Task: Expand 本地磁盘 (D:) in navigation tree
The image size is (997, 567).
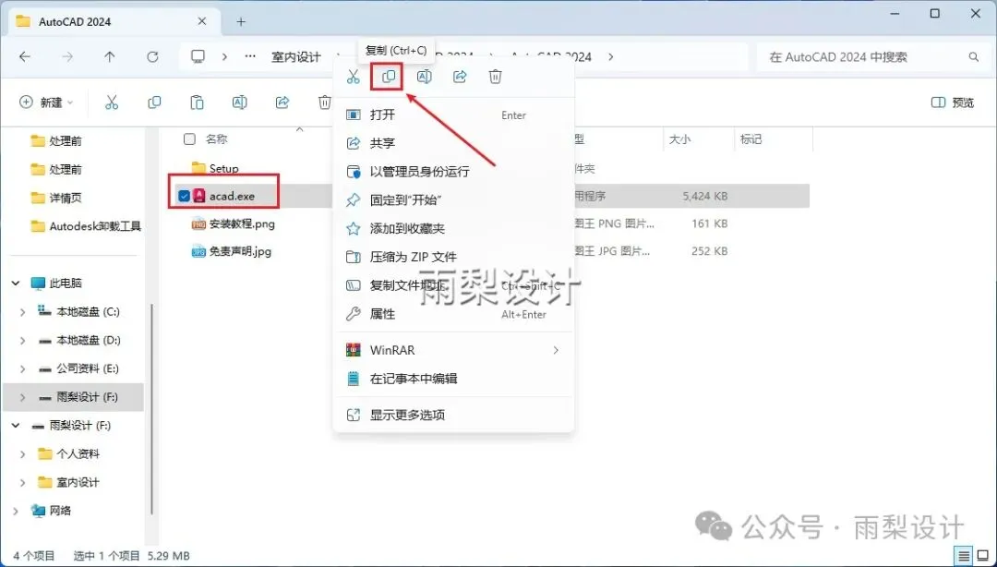Action: [x=23, y=341]
